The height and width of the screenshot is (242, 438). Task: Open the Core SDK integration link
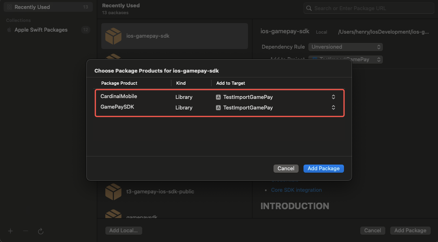click(x=296, y=190)
